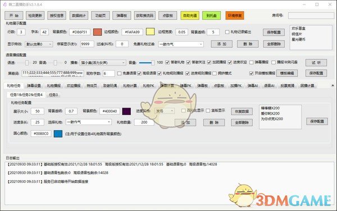The width and height of the screenshot is (337, 211).
Task: Open 数据统计 statistics
Action: [79, 16]
